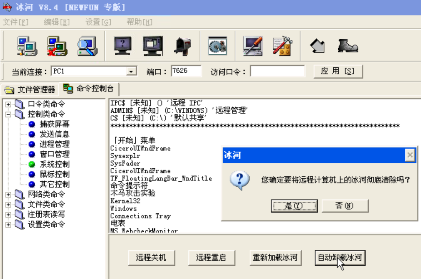Click the delete host icon with red X
The width and height of the screenshot is (421, 279).
[x=57, y=46]
